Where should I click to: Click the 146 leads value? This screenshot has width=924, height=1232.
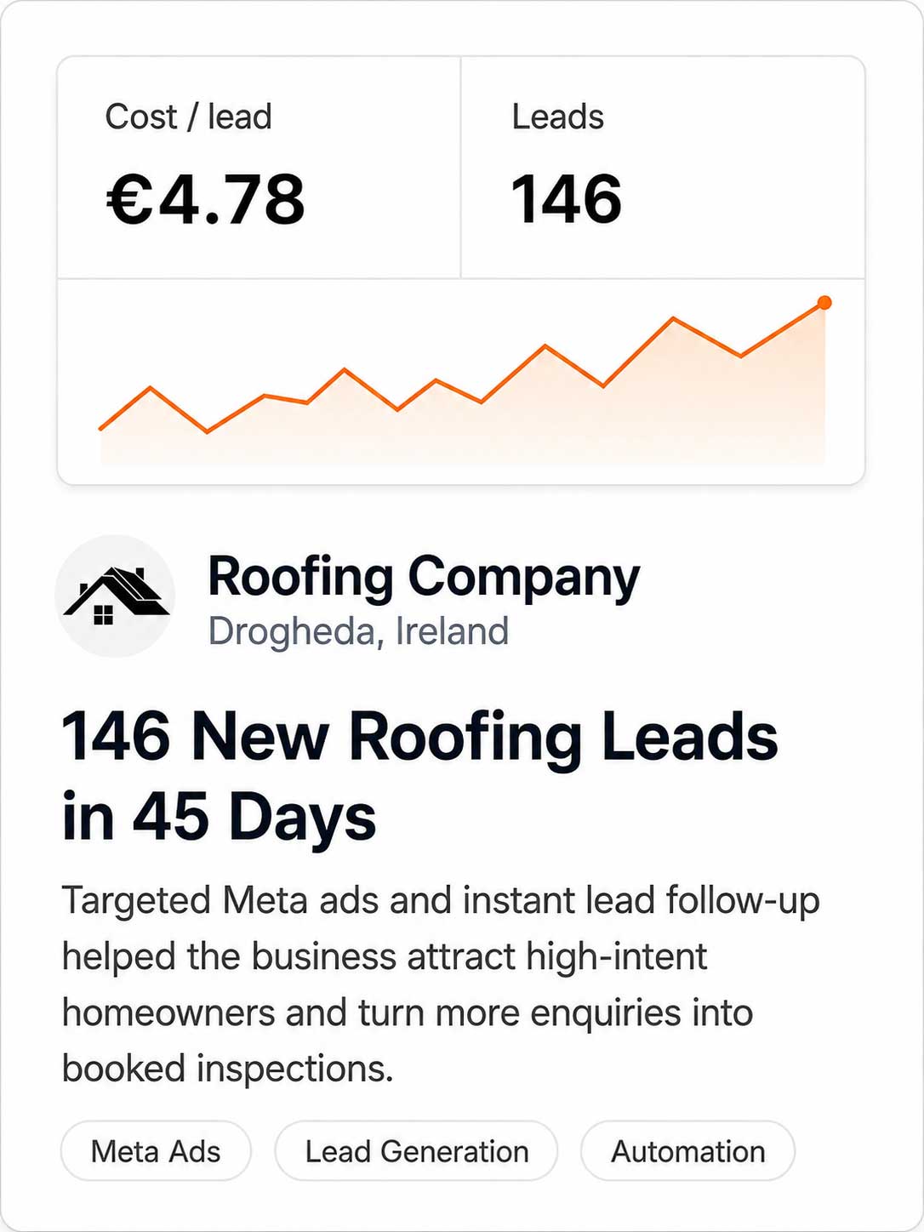coord(566,200)
